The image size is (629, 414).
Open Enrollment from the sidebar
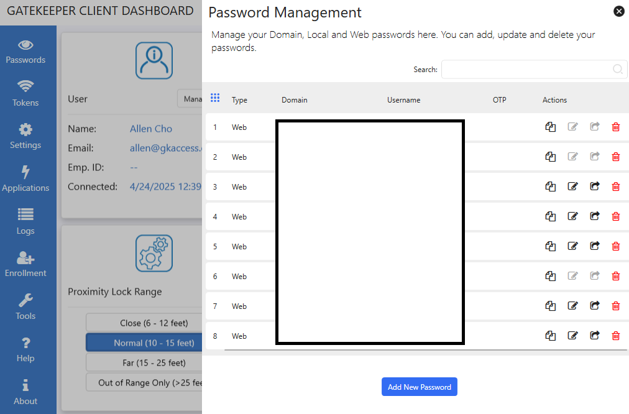click(x=25, y=265)
